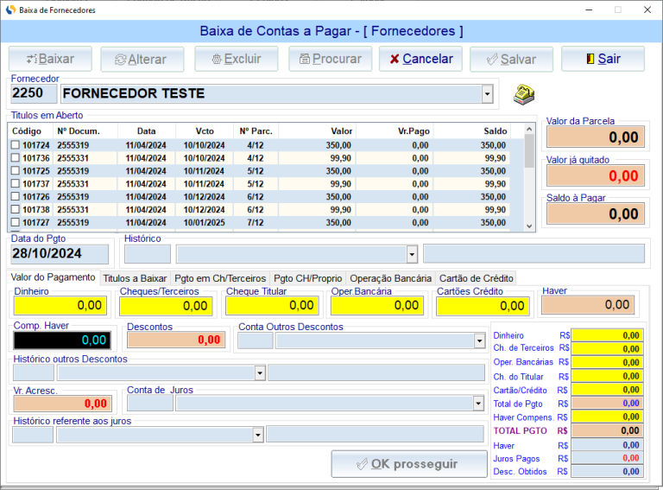
Task: Click the Baixar toolbar button
Action: tap(50, 59)
